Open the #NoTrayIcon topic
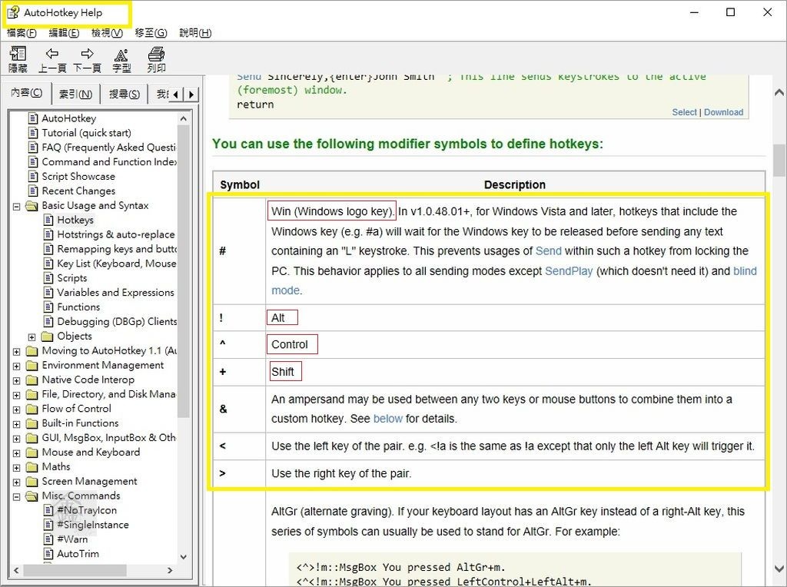This screenshot has width=787, height=587. point(87,510)
